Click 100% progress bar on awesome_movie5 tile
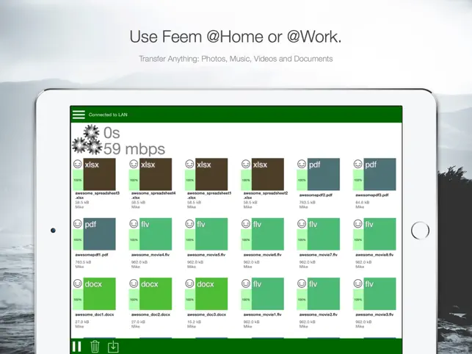The height and width of the screenshot is (354, 472). coord(190,239)
